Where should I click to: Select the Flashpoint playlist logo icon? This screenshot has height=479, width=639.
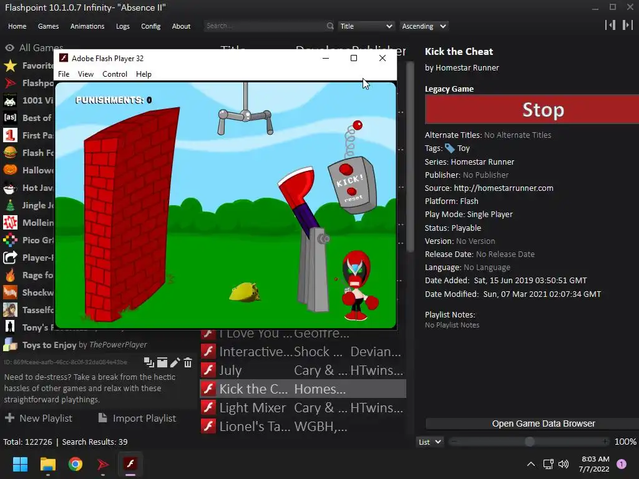pyautogui.click(x=10, y=83)
